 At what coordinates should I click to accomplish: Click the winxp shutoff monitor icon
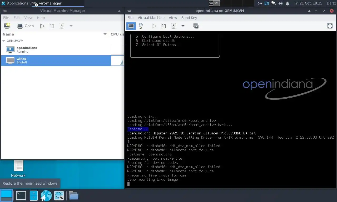10,60
